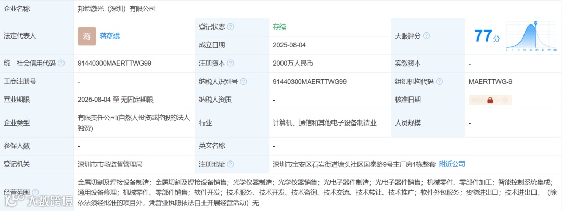This screenshot has height=211, width=562.
Task: Click the taxpayer ID value in 纳税人识别号 row
Action: pos(309,81)
